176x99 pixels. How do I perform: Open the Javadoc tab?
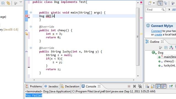[x=51, y=86]
